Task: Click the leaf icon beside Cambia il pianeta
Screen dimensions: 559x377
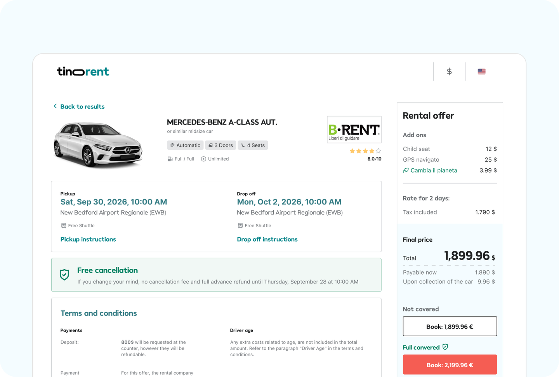Action: (406, 170)
